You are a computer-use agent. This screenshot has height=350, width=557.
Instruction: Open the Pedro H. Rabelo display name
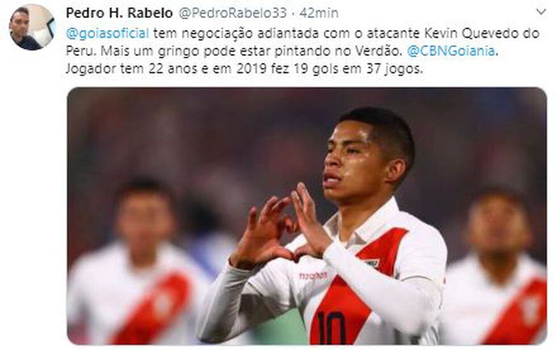pyautogui.click(x=119, y=13)
